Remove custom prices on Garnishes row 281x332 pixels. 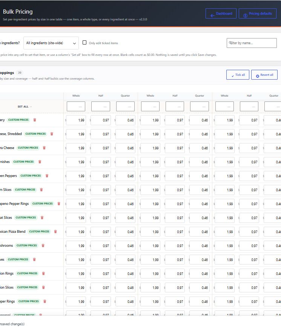40,162
